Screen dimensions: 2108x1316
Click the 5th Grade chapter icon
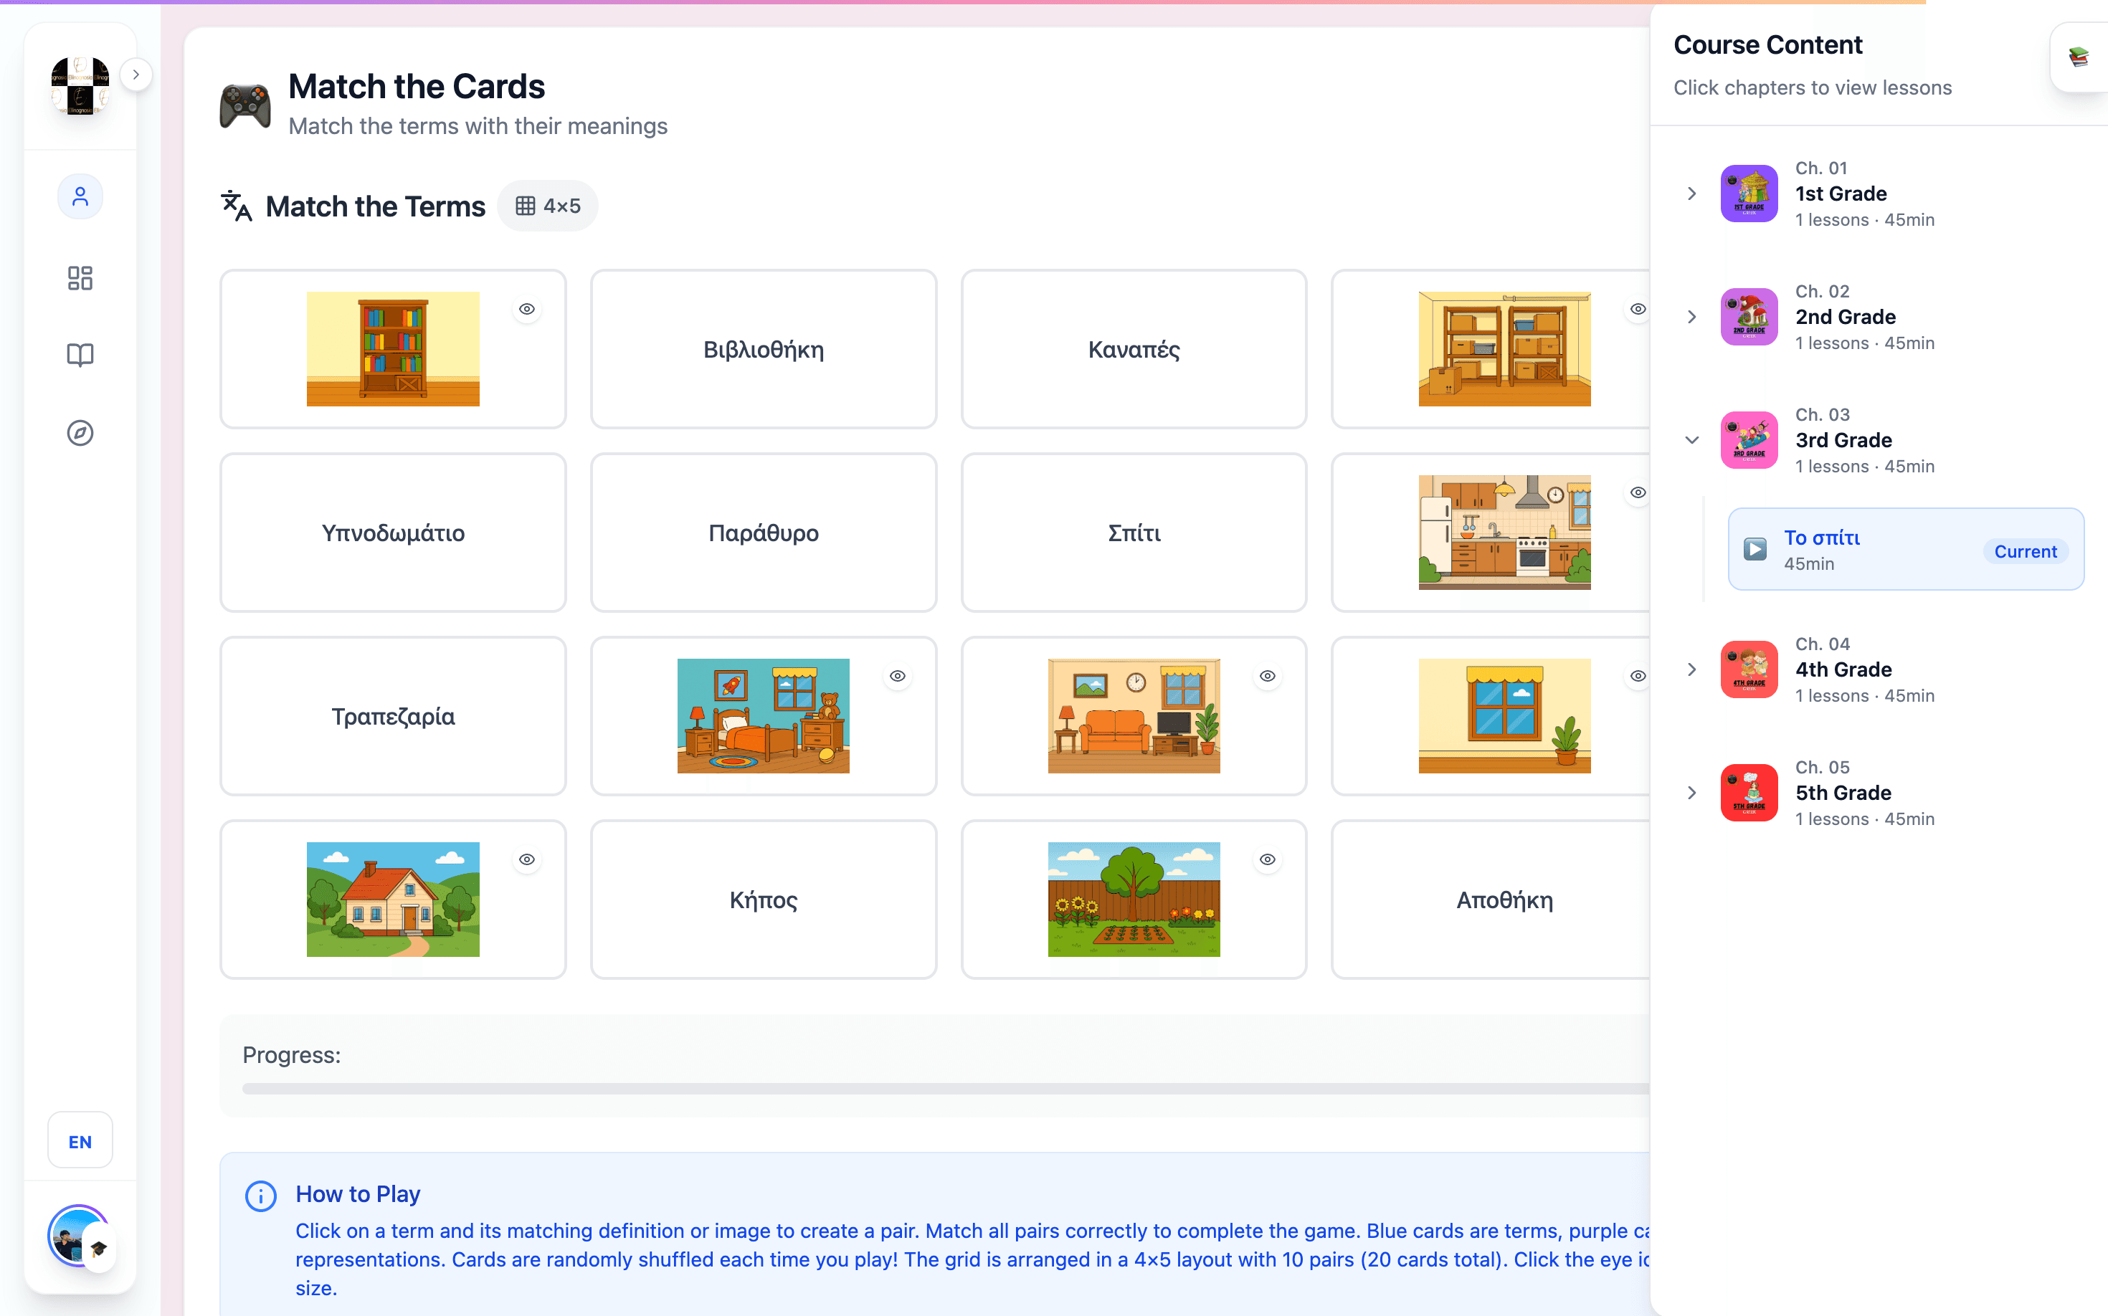(x=1748, y=793)
